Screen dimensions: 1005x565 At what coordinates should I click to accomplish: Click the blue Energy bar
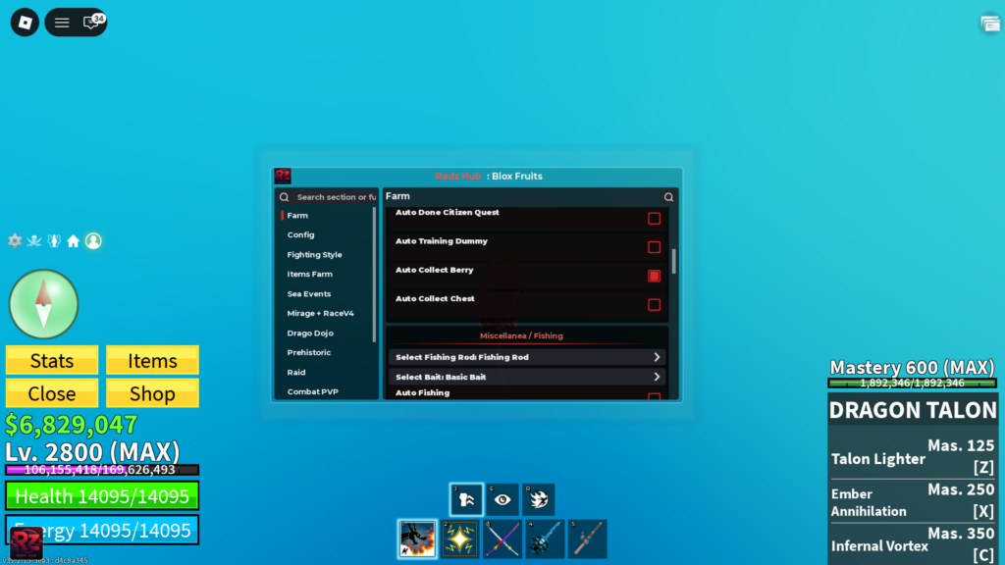point(102,531)
